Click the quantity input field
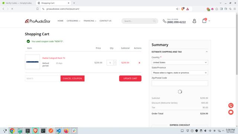 [110, 63]
